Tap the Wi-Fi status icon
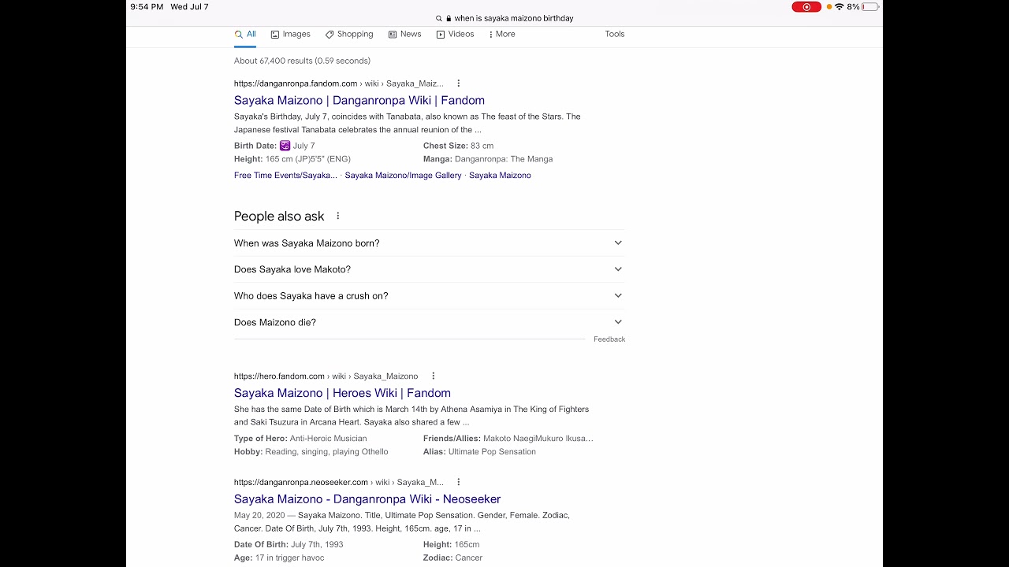This screenshot has height=567, width=1009. pos(839,7)
